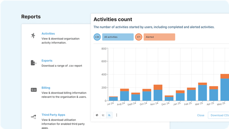Open the Exports report link
The image size is (229, 129).
coord(47,61)
